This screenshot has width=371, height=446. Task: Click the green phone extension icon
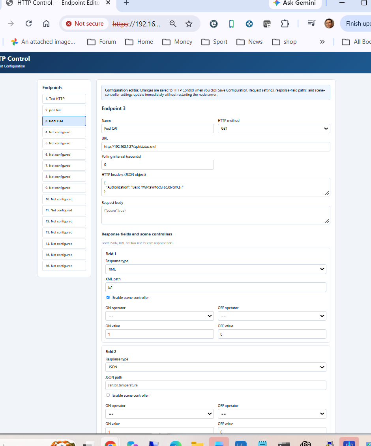(232, 24)
